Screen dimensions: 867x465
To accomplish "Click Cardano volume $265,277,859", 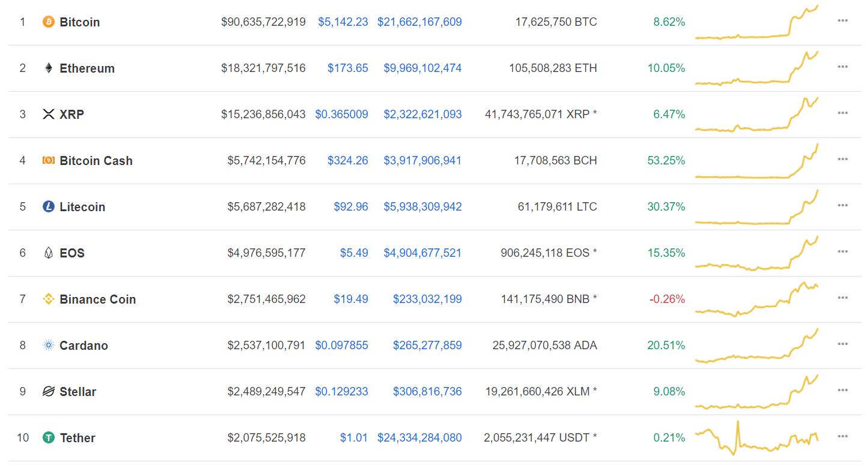I will pyautogui.click(x=428, y=346).
